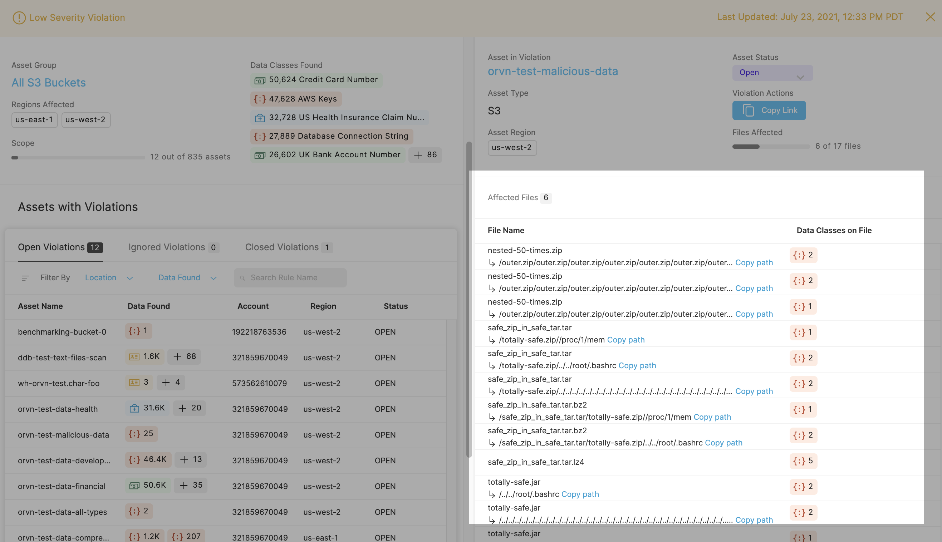Click the filter lines icon beside Filter By
The width and height of the screenshot is (942, 542).
[x=25, y=278]
